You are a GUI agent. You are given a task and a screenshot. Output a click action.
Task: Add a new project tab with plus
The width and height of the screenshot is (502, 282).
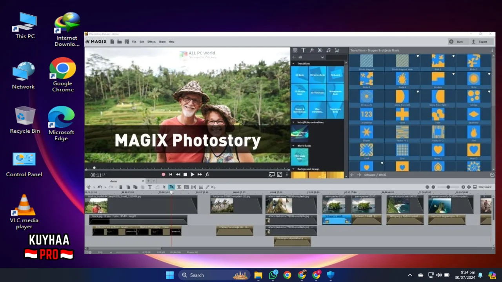click(x=148, y=181)
